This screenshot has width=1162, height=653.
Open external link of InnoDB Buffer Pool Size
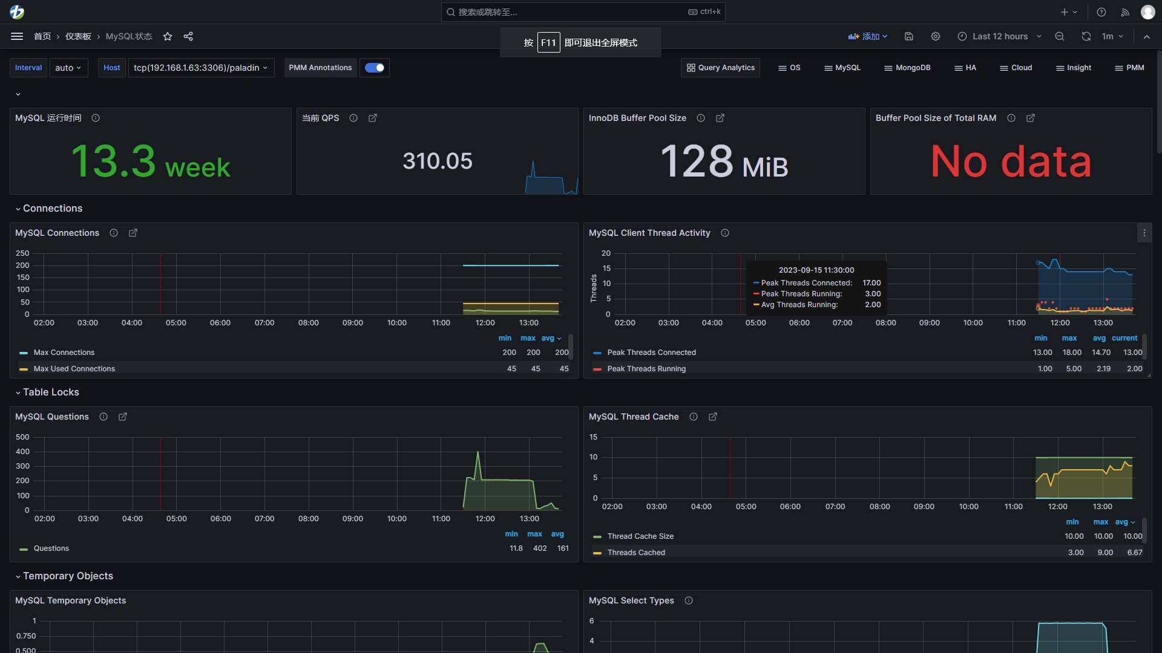[720, 118]
